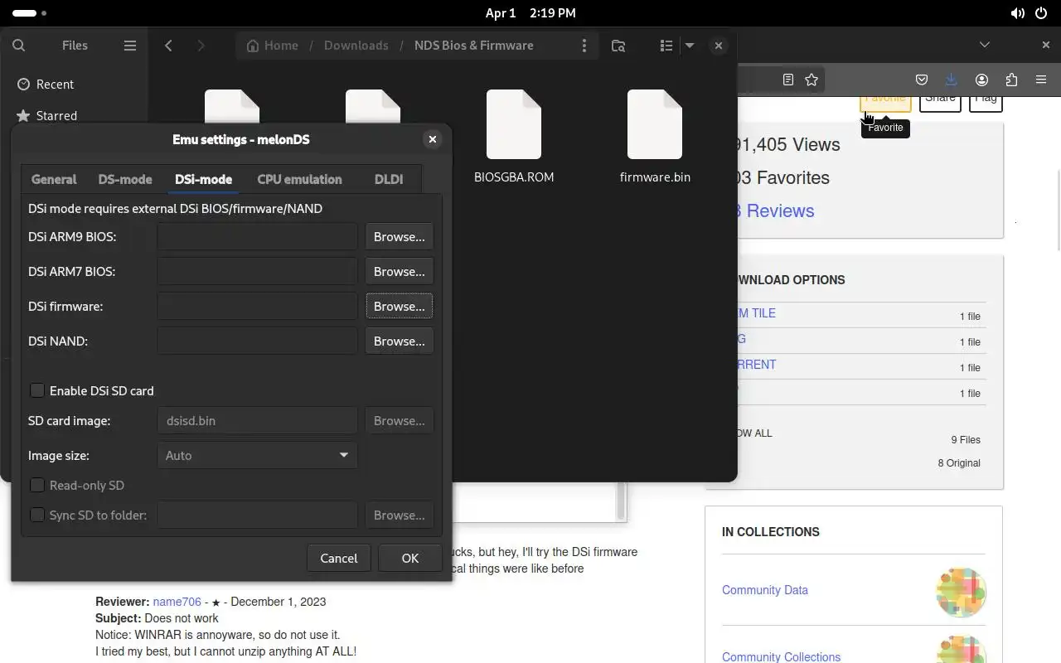Click the Community Data collection thumbnail
This screenshot has width=1061, height=663.
(x=961, y=592)
